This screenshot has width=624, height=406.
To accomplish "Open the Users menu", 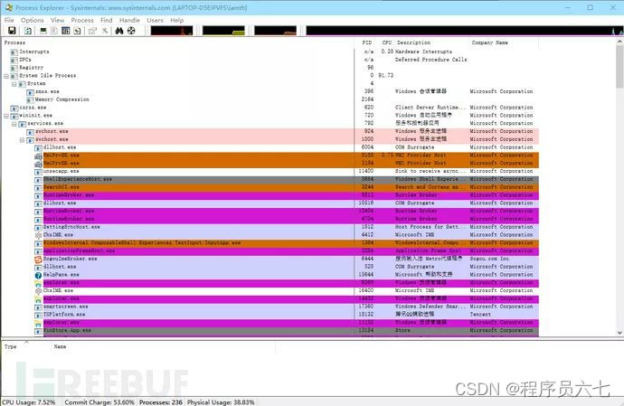I will 155,20.
